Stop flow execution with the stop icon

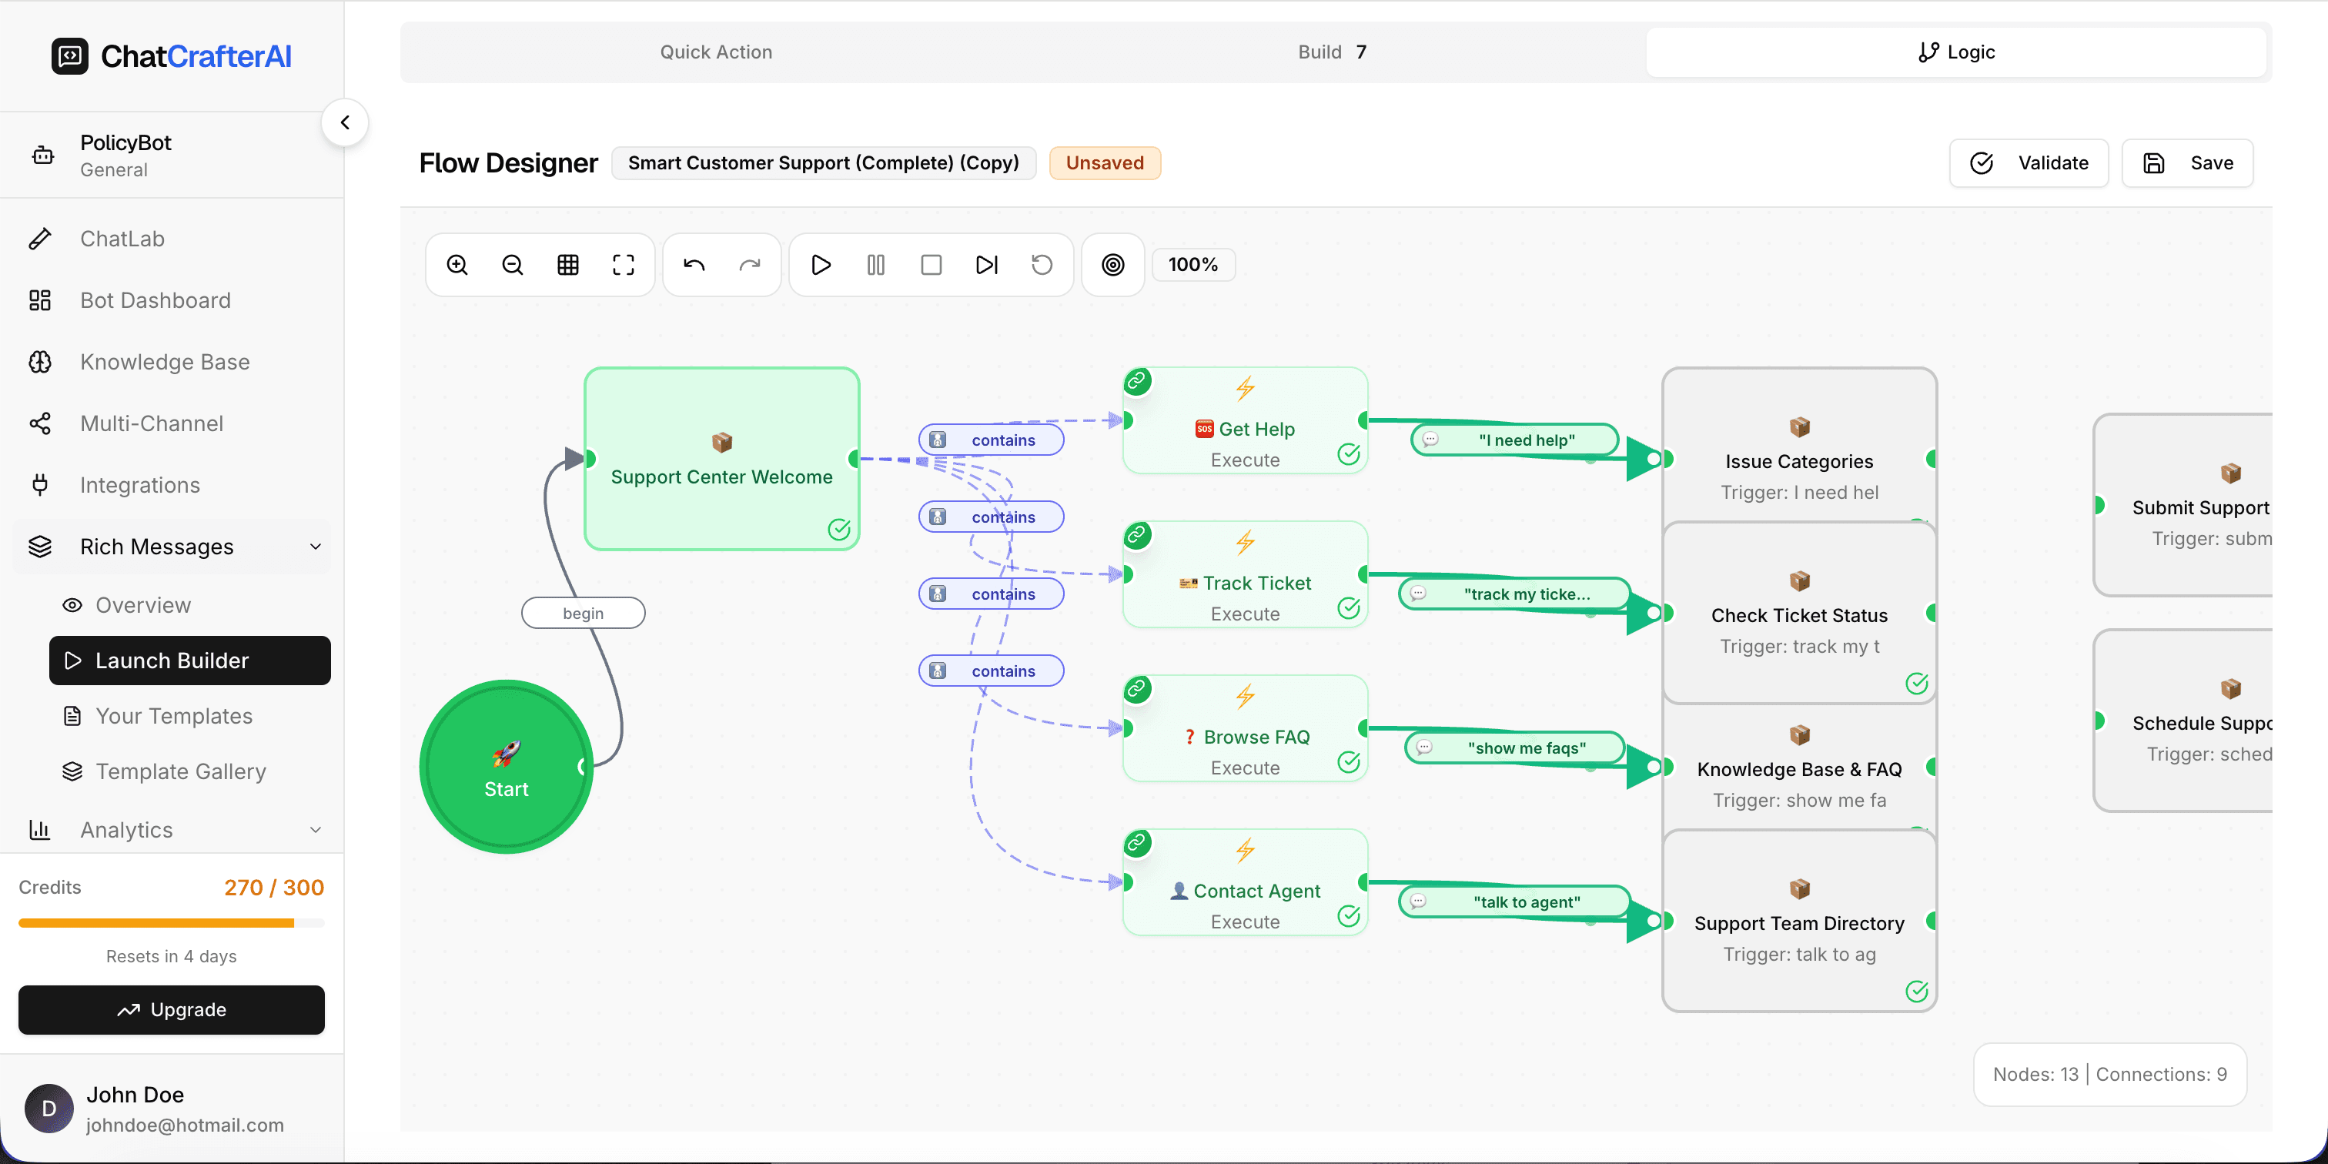tap(931, 264)
